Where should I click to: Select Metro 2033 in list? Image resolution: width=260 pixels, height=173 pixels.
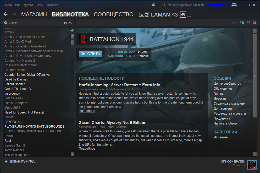pos(12,107)
